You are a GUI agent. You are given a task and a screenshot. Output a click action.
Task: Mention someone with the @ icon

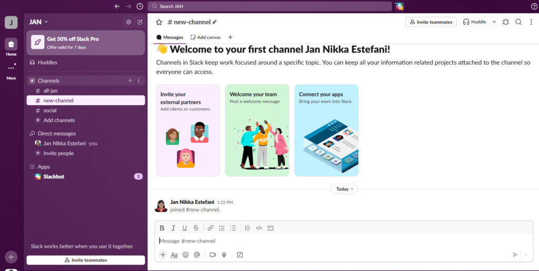(x=197, y=255)
